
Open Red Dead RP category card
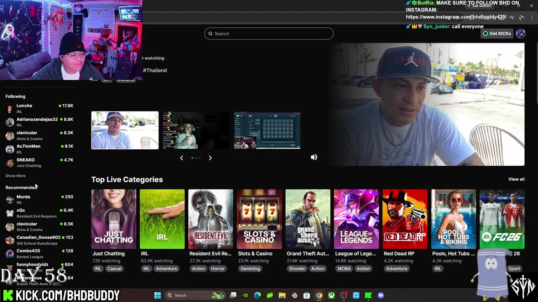[x=405, y=219]
